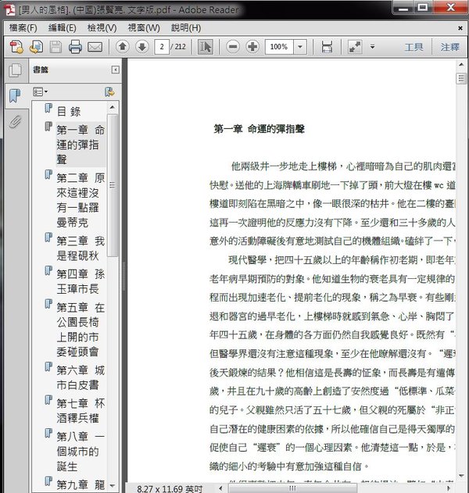Close the document with the X
Image resolution: width=469 pixels, height=493 pixels.
[x=460, y=28]
